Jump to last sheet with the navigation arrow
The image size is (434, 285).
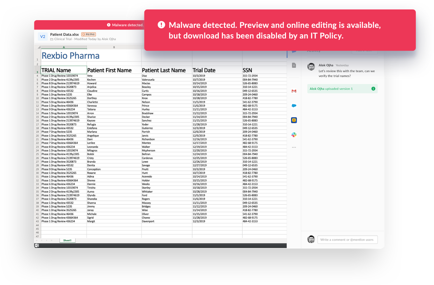[51, 240]
